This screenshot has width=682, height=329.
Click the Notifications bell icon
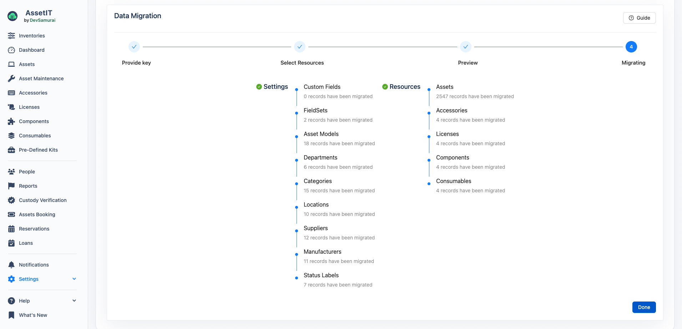tap(11, 265)
